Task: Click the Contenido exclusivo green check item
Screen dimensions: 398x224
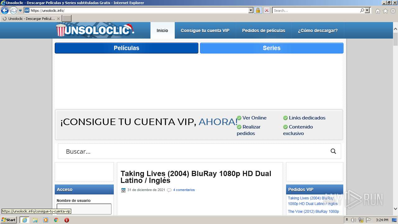Action: tap(298, 130)
